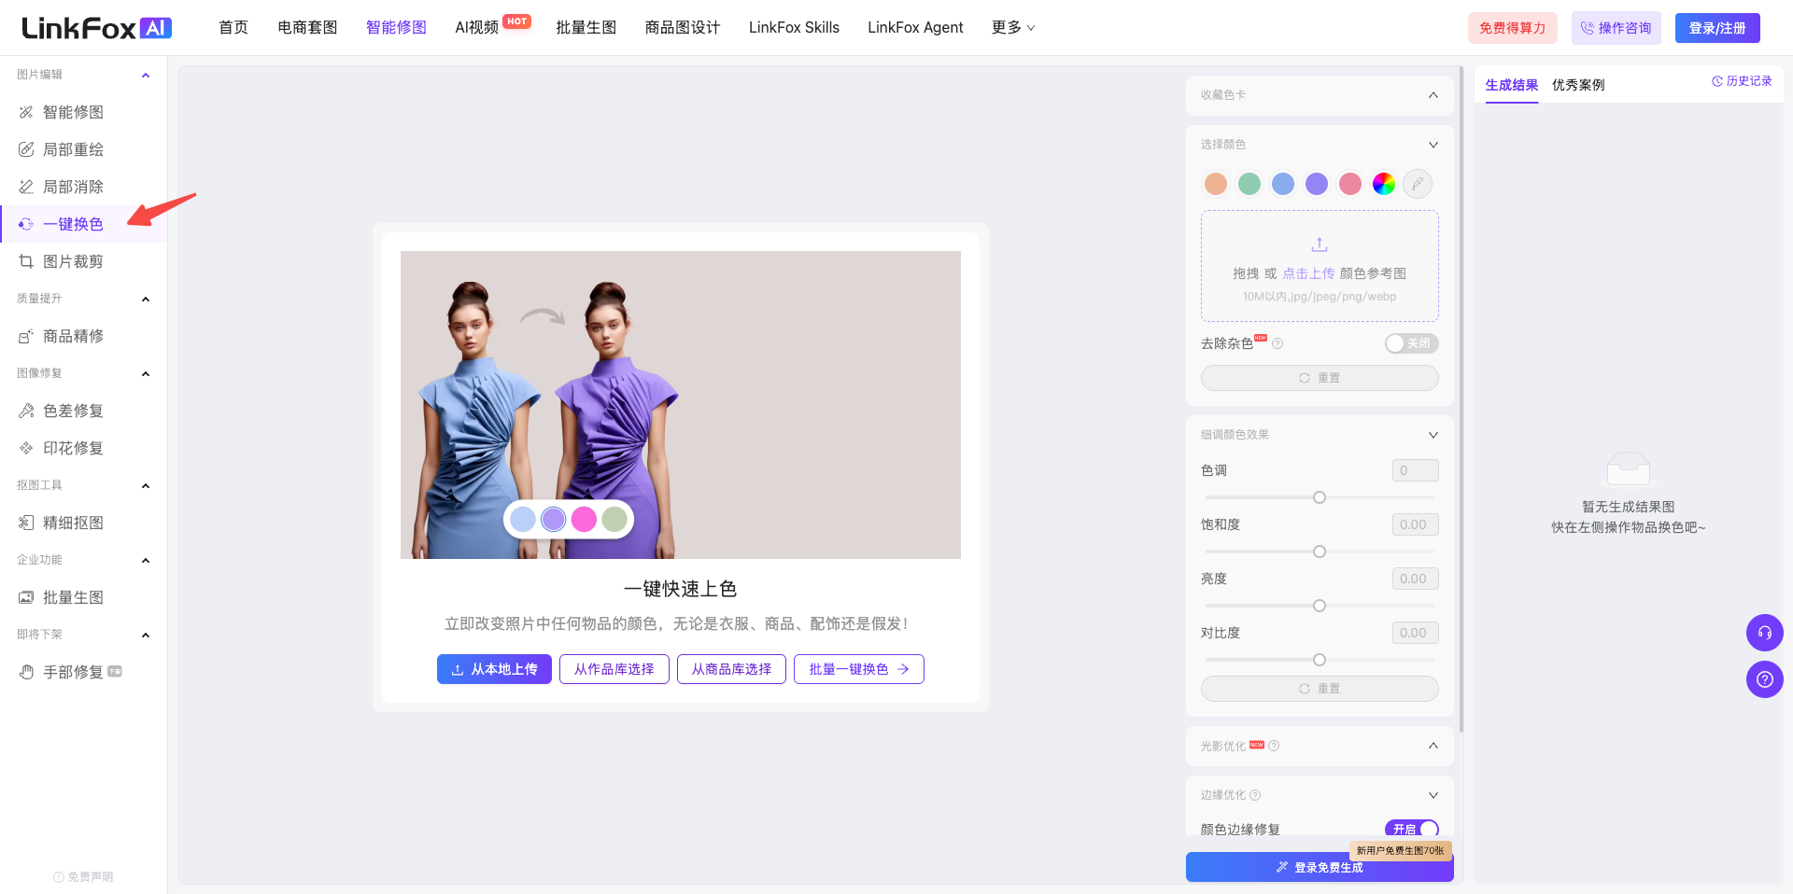Viewport: 1793px width, 894px height.
Task: Click help icon next to 去除杂色
Action: [x=1278, y=343]
